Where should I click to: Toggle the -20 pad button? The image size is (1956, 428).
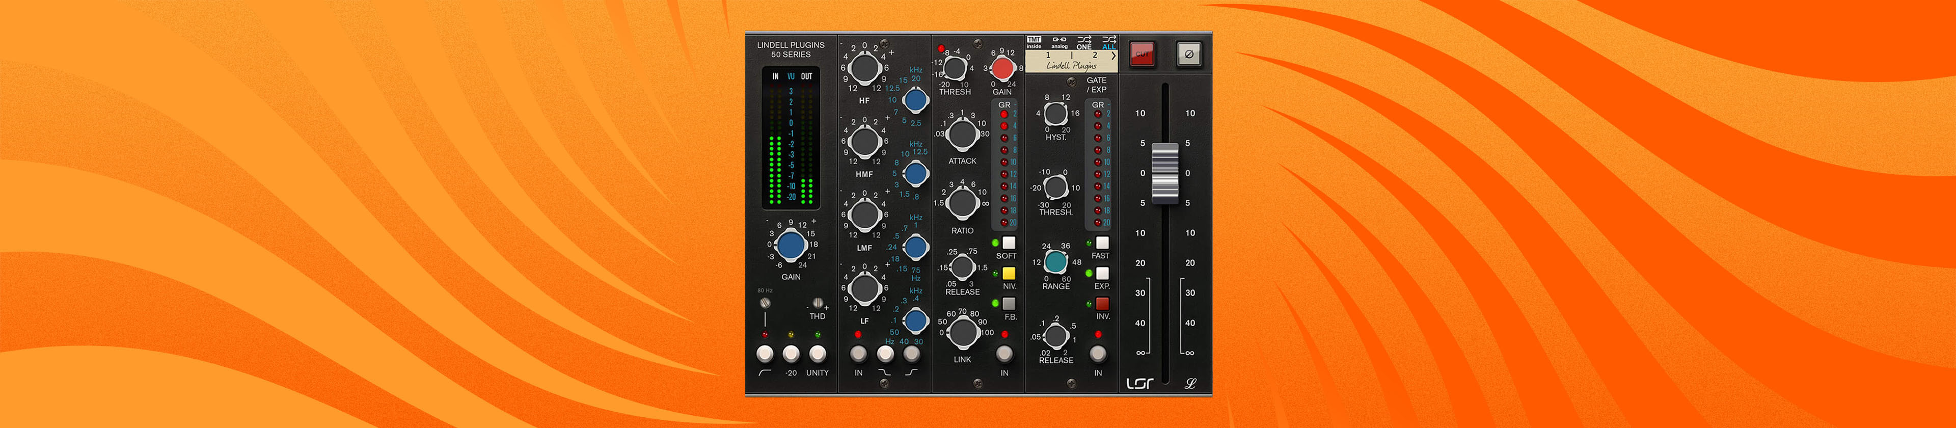click(791, 354)
